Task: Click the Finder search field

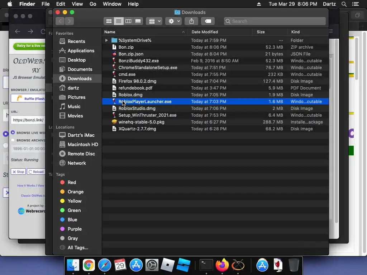Action: coord(275,21)
